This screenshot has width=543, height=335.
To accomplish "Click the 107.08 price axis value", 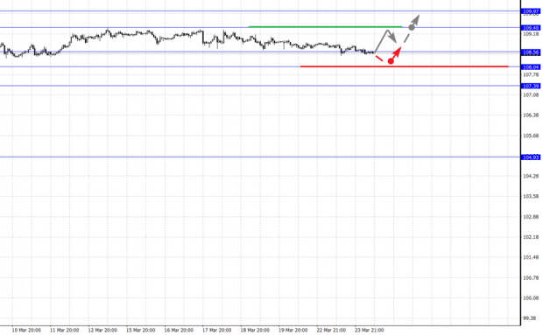I will [531, 94].
